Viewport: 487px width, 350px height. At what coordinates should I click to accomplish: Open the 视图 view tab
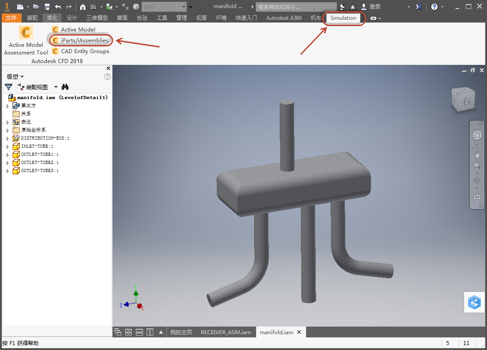click(x=201, y=18)
